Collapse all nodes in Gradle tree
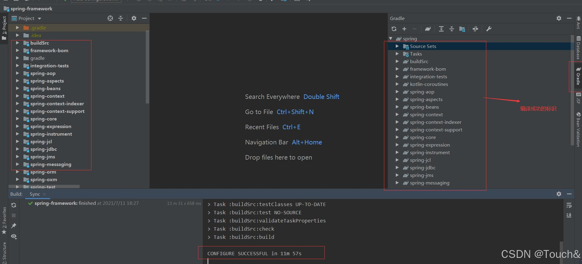 click(452, 29)
